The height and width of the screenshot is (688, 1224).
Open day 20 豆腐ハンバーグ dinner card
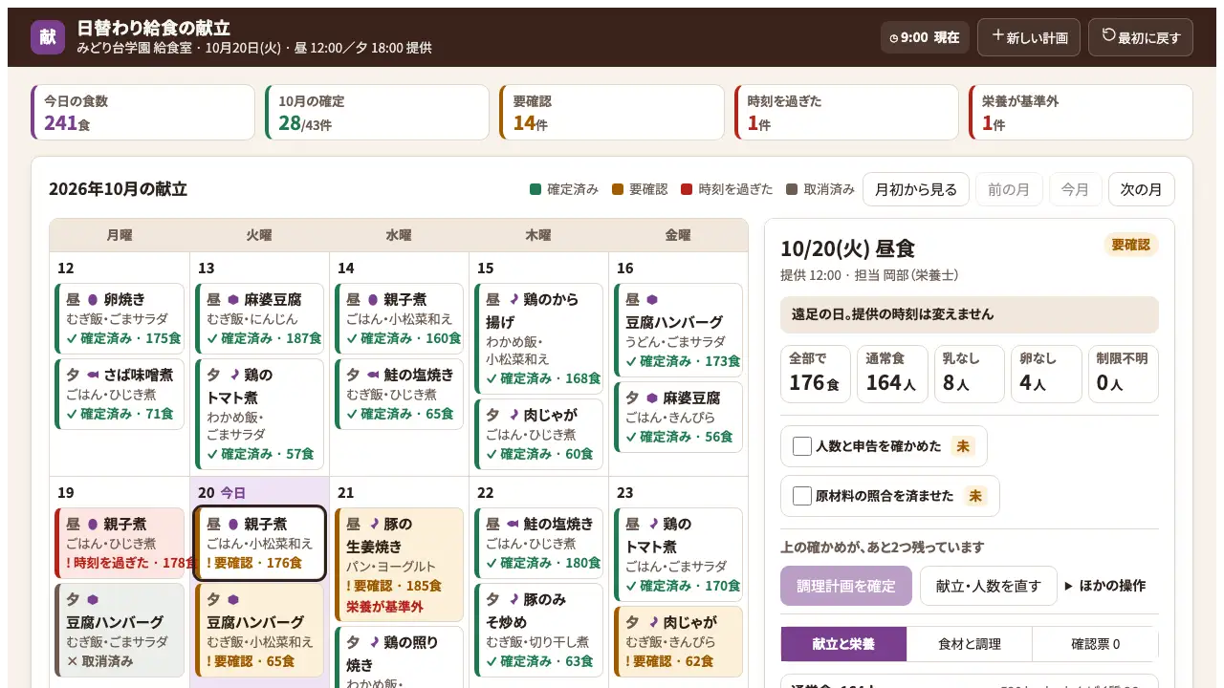(260, 630)
